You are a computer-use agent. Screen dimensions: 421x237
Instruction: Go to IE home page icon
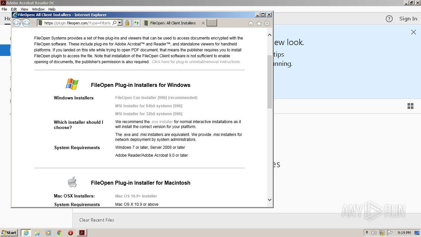251,23
